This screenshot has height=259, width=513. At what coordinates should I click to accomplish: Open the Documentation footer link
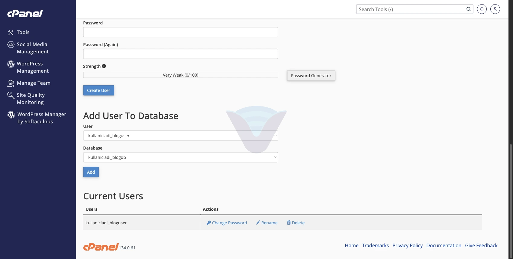click(444, 245)
